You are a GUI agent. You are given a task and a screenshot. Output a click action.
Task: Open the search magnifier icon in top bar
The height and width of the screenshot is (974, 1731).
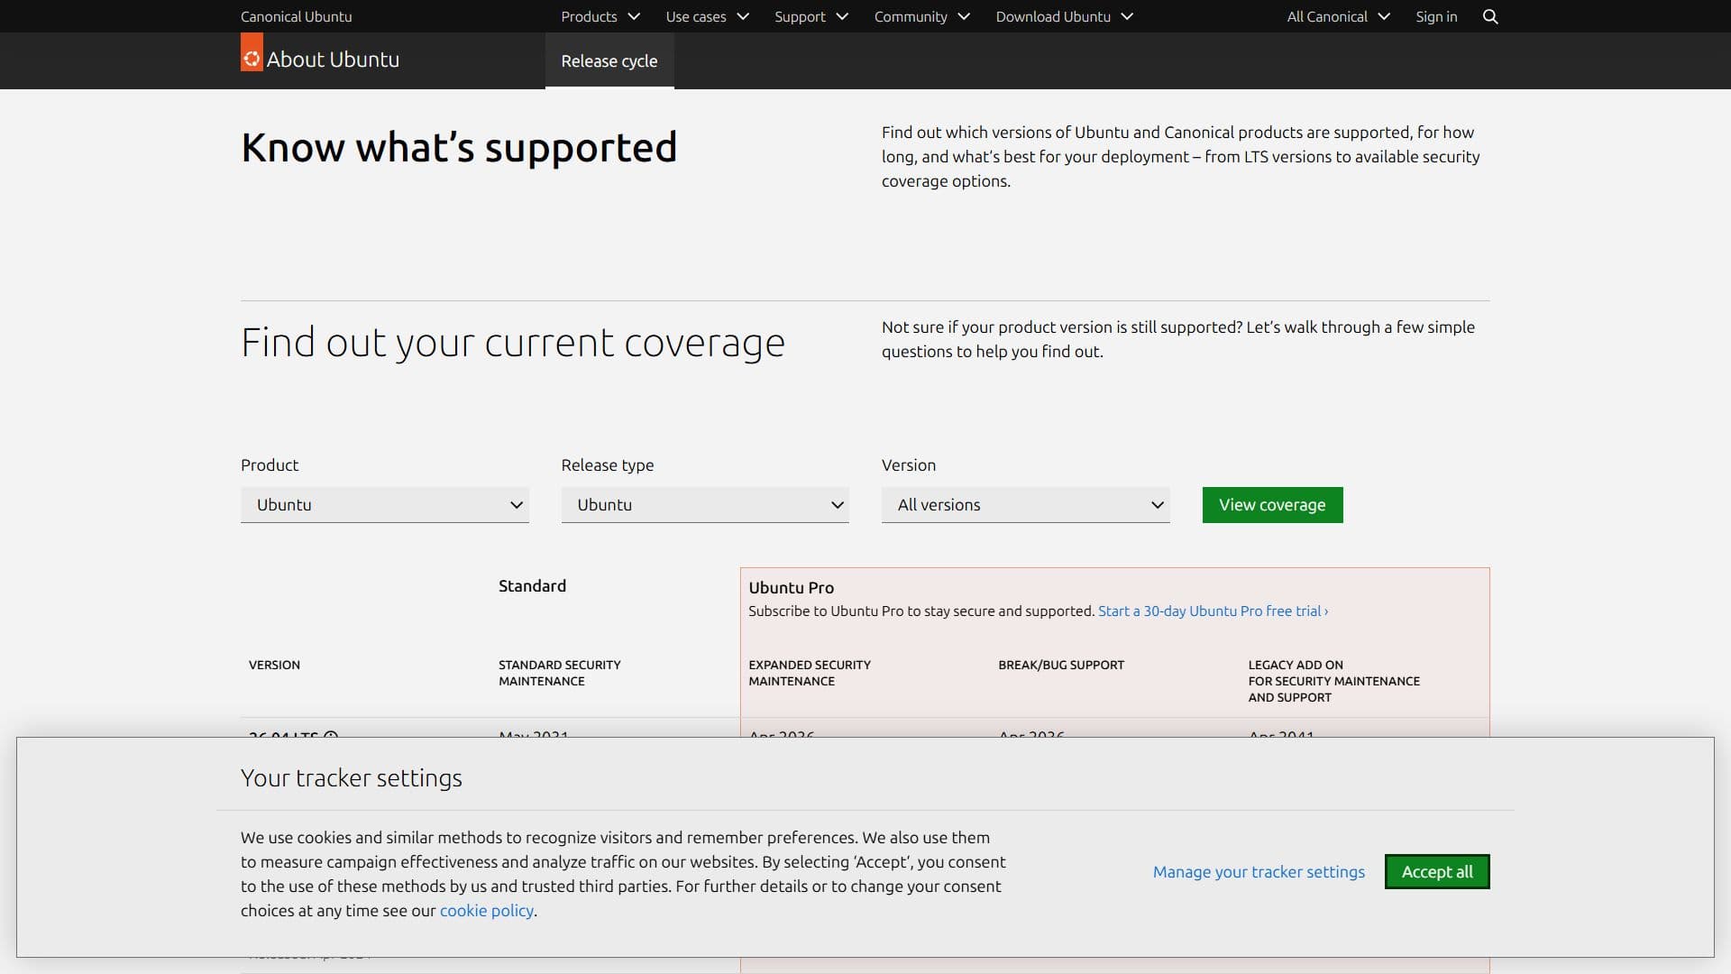tap(1490, 16)
